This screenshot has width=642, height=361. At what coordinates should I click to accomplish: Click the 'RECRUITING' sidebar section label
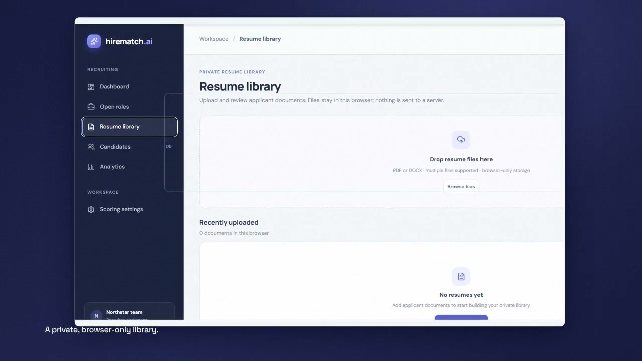pyautogui.click(x=103, y=70)
